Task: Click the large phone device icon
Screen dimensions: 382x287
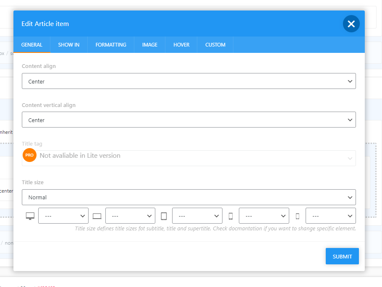Action: click(x=231, y=216)
